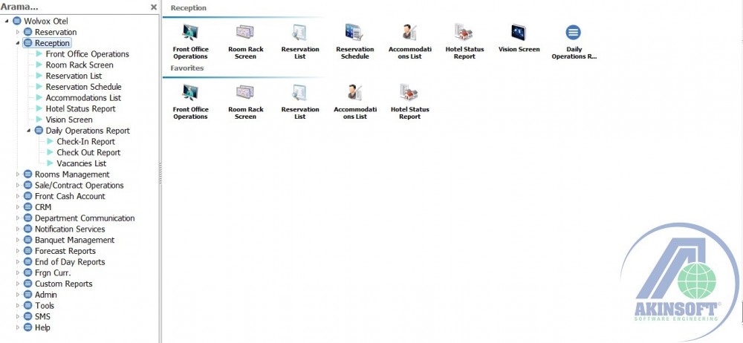Launch Room Rack Screen from Favorites
743x343 pixels.
pos(245,102)
